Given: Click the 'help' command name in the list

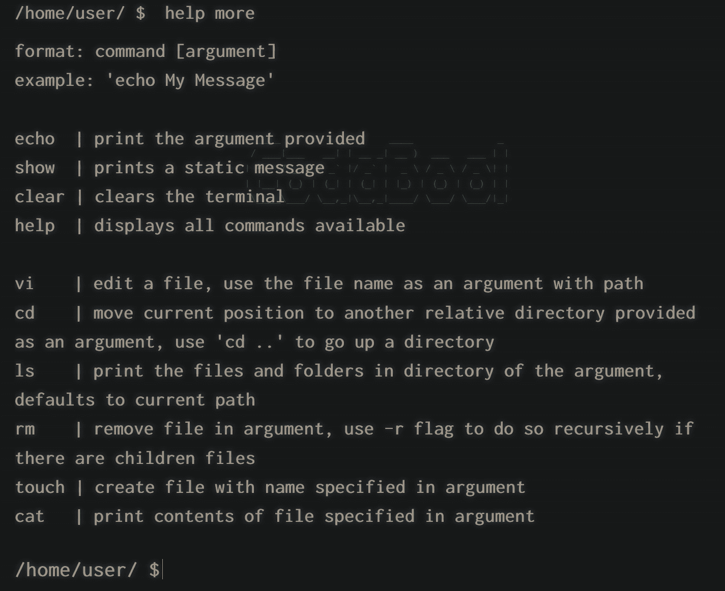Looking at the screenshot, I should point(35,226).
